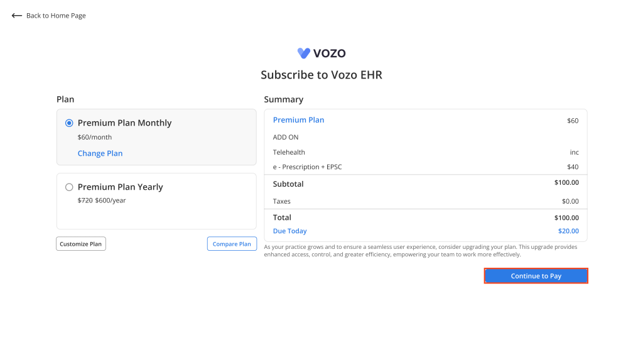Click the Subtotal row label

pos(288,184)
